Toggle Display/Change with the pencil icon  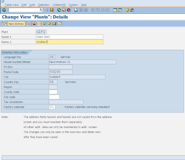[x=4, y=24]
